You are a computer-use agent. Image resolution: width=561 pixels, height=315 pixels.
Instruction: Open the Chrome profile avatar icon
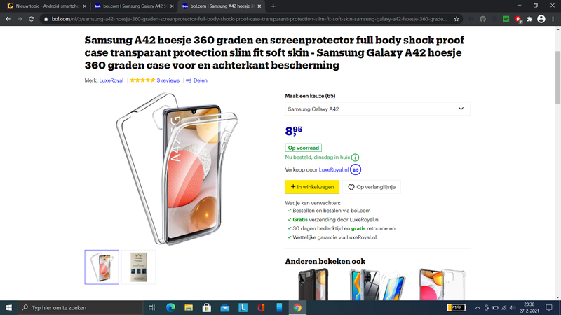(x=541, y=19)
